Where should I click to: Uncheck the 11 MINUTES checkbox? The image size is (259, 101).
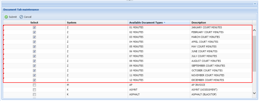coord(34,75)
